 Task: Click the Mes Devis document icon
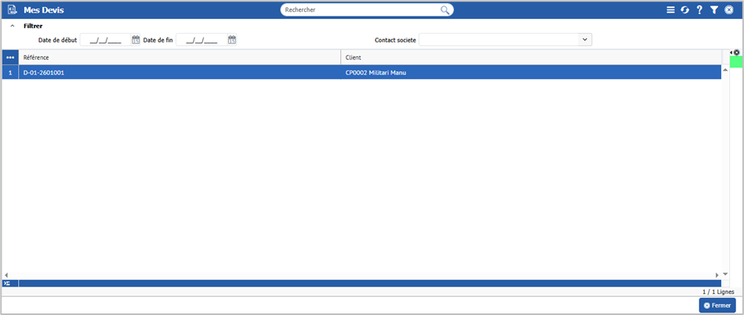[x=12, y=10]
